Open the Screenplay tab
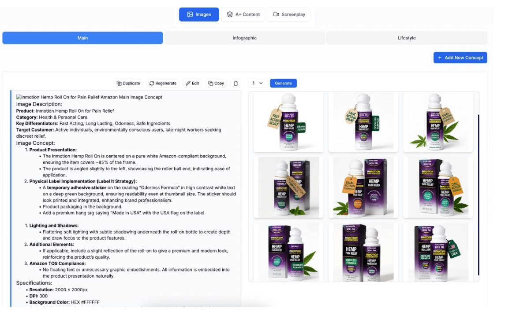Image resolution: width=505 pixels, height=315 pixels. point(289,15)
